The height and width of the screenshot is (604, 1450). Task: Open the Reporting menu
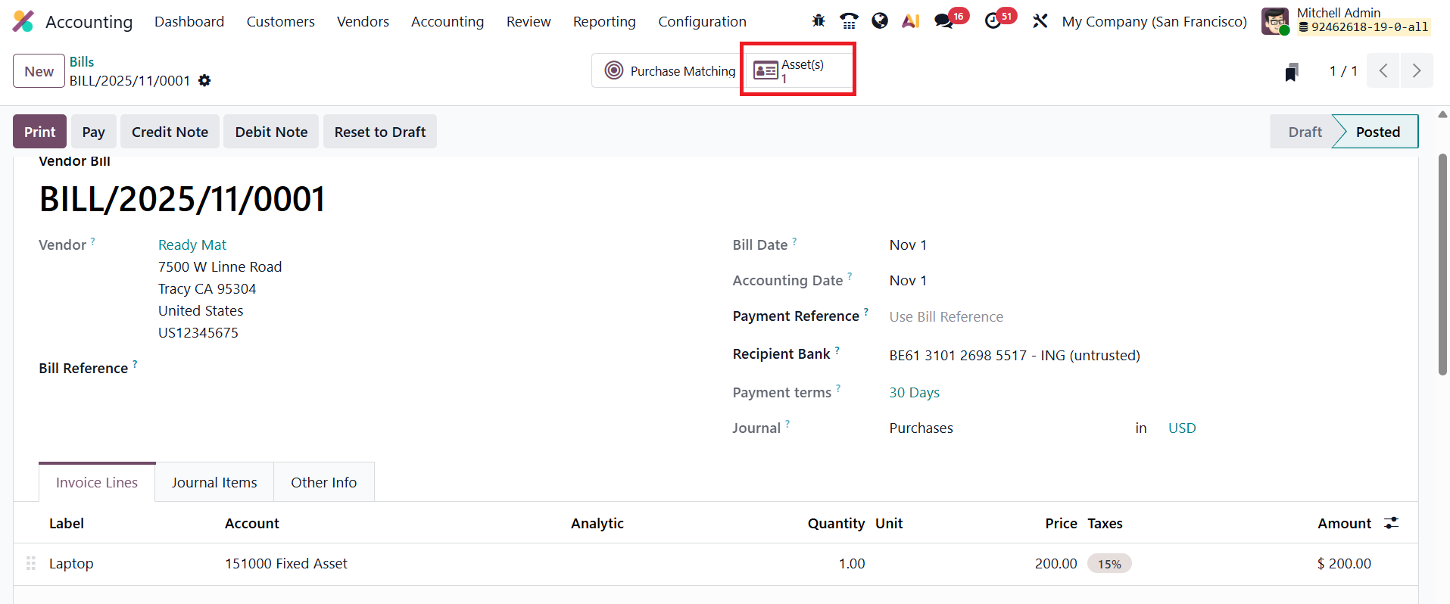(x=604, y=21)
